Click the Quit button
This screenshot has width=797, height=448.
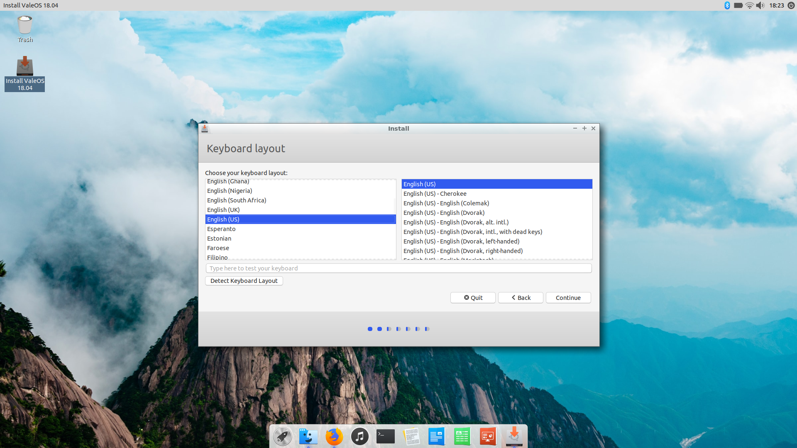[473, 298]
